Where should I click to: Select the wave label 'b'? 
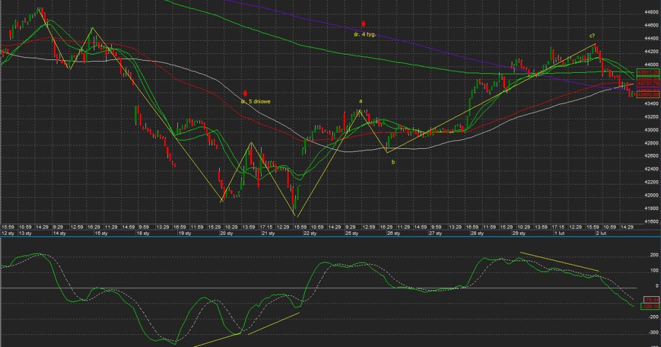coord(393,162)
